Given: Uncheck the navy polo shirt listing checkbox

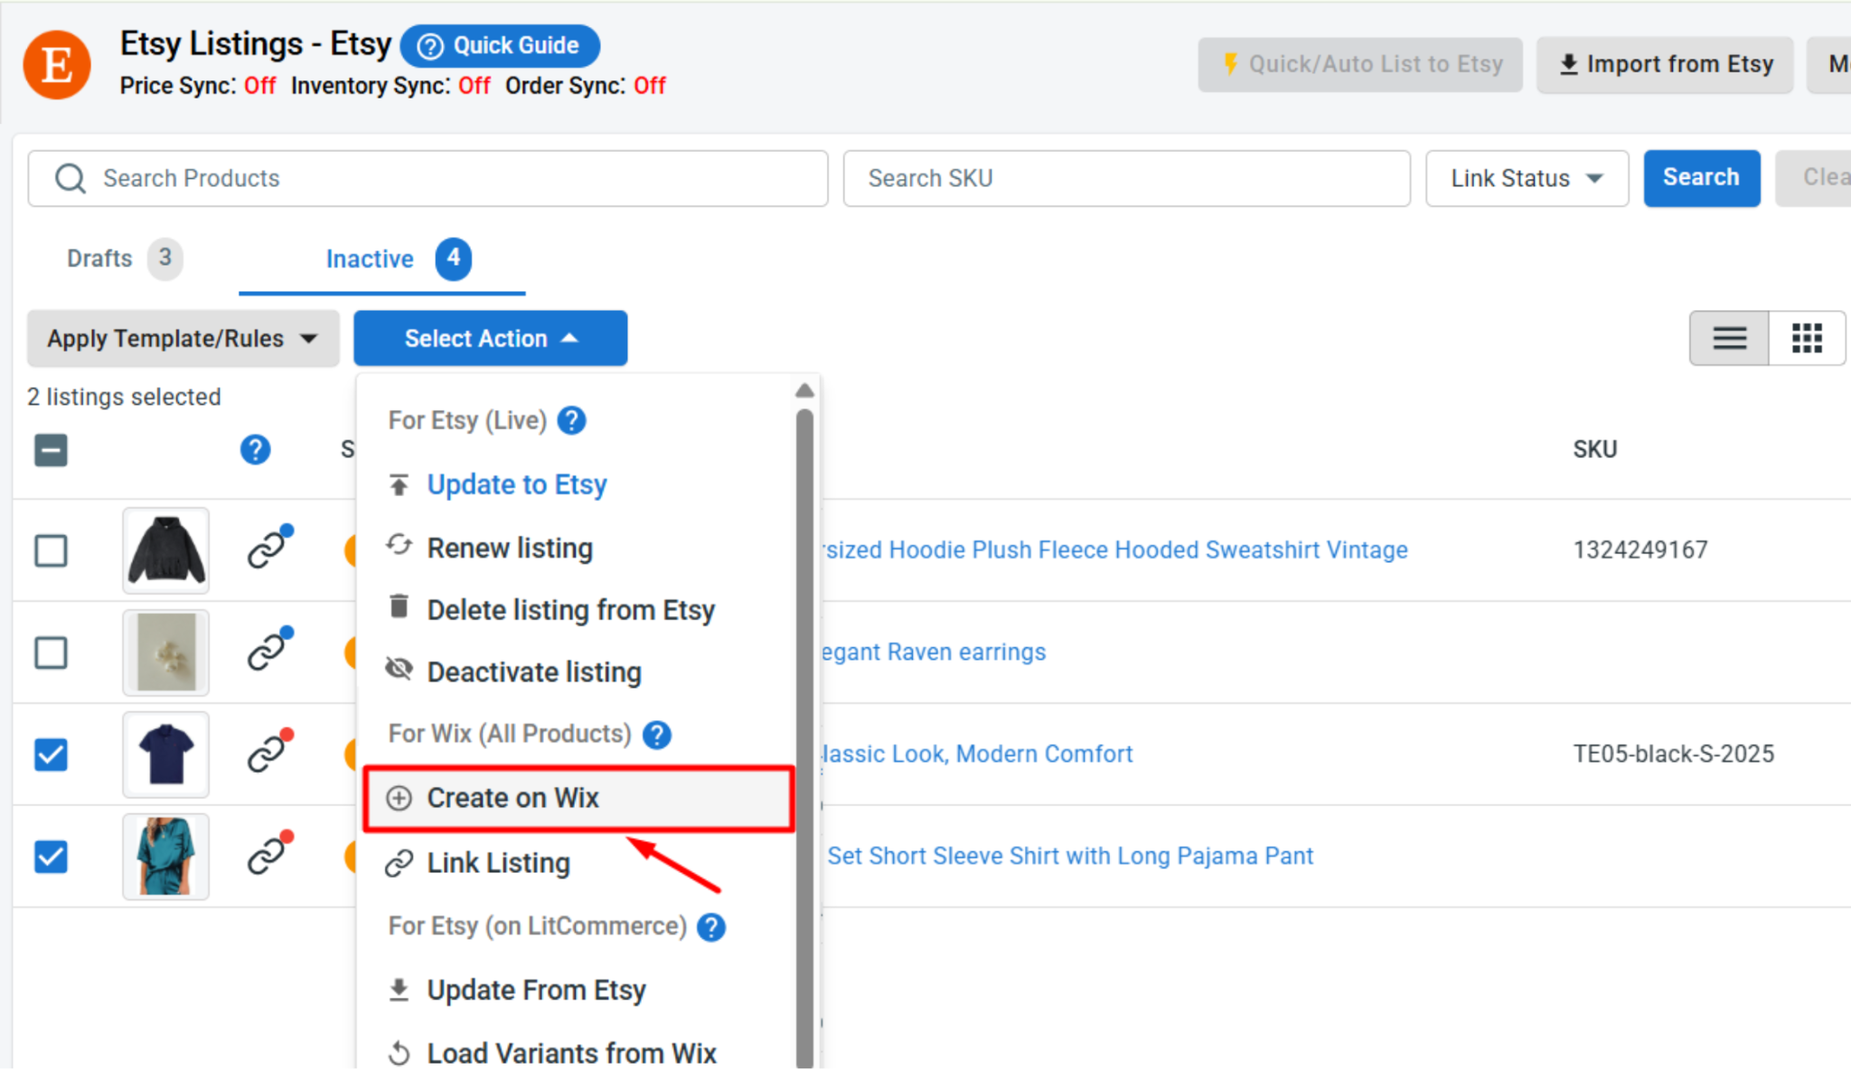Looking at the screenshot, I should (x=51, y=754).
